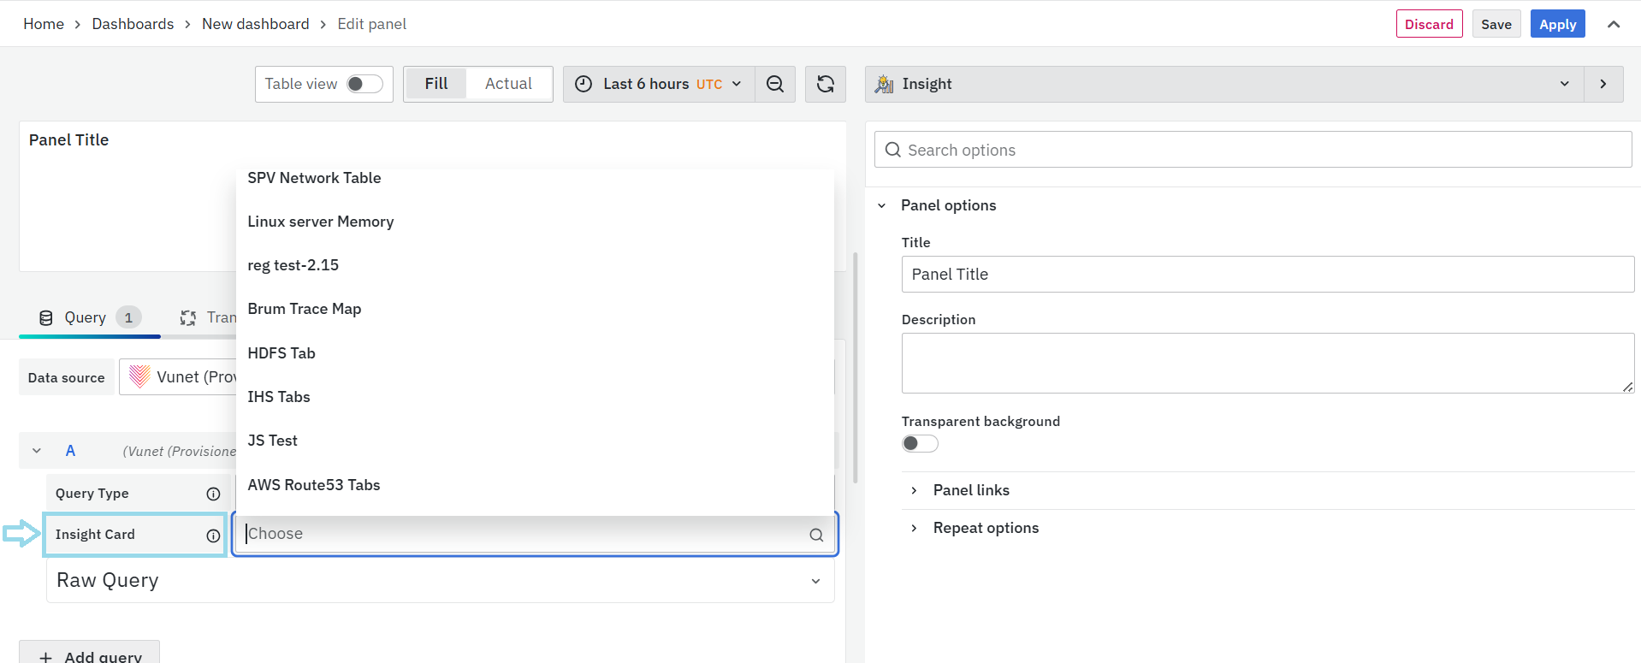Screen dimensions: 1641x663
Task: Open the Last 6 hours time picker
Action: (658, 84)
